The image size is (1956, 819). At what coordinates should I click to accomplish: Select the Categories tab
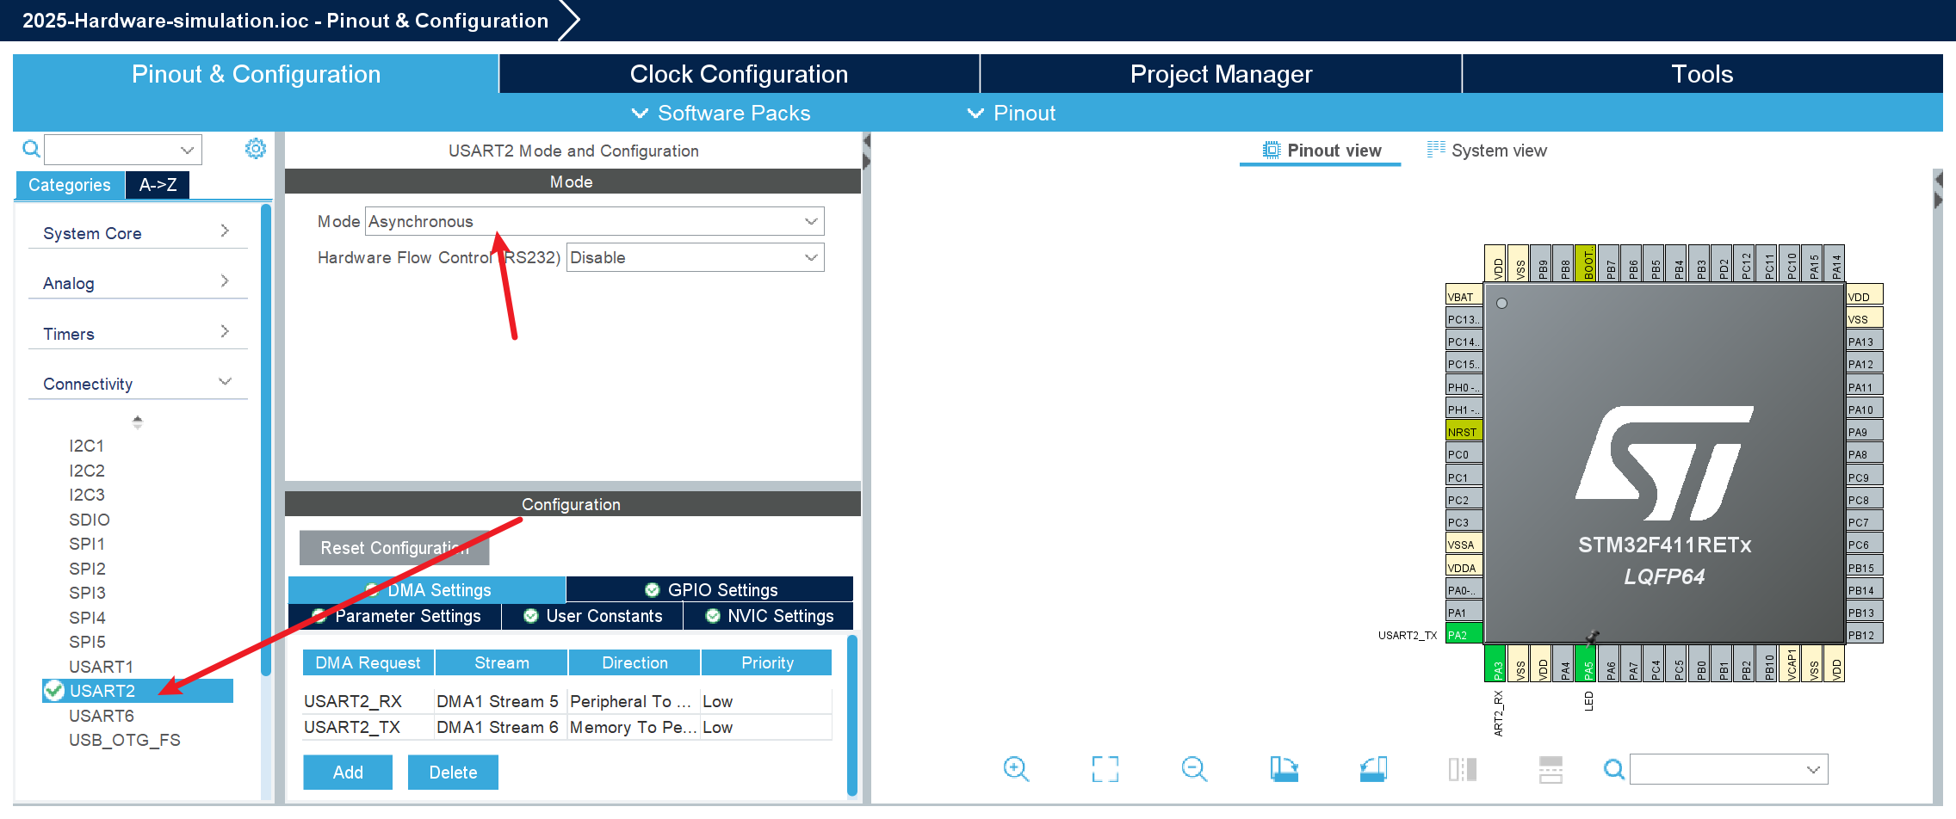tap(70, 184)
